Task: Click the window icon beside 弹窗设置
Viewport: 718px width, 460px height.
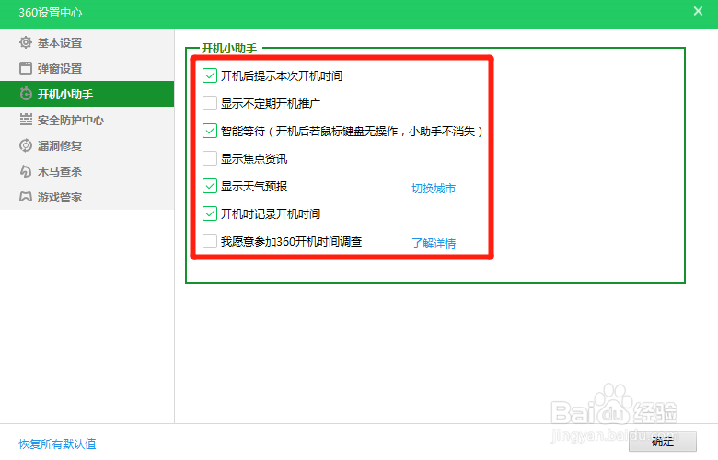Action: (x=26, y=68)
